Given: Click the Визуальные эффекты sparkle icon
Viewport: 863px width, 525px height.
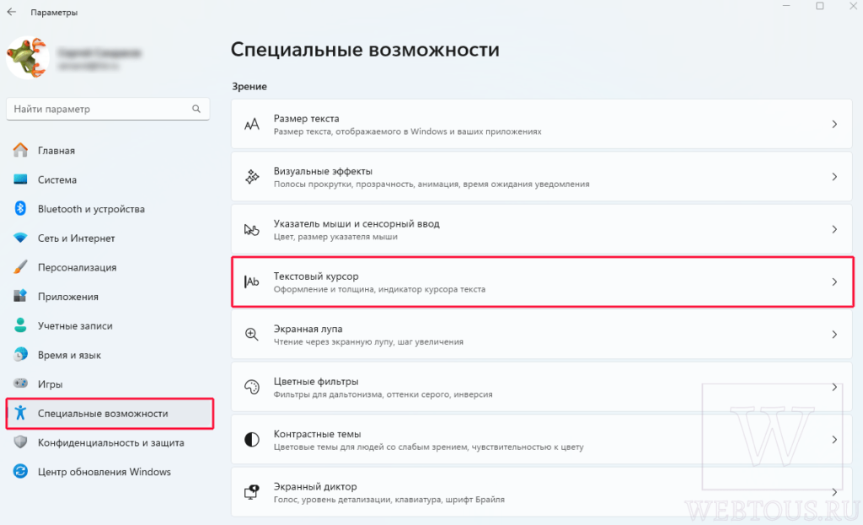Looking at the screenshot, I should click(251, 177).
